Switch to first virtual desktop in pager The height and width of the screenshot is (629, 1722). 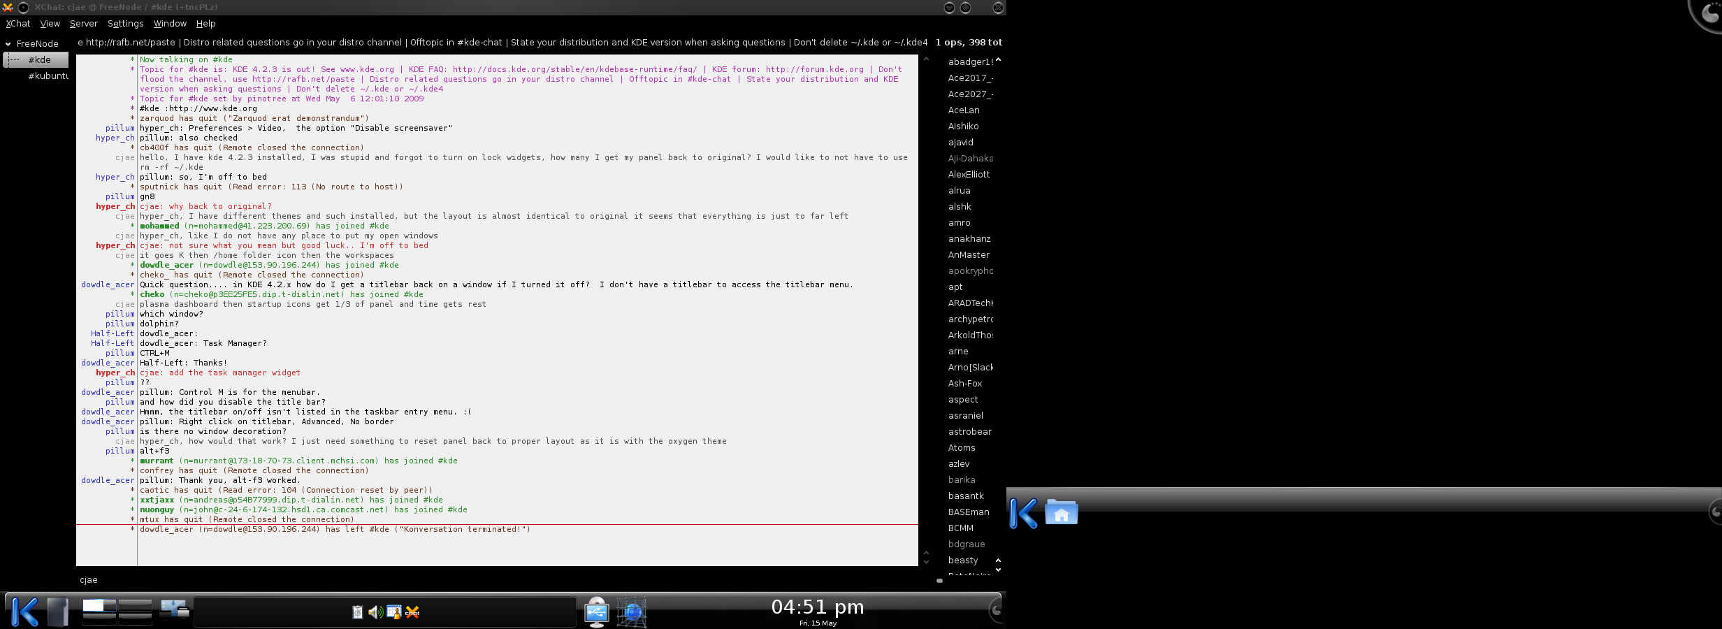pos(99,605)
